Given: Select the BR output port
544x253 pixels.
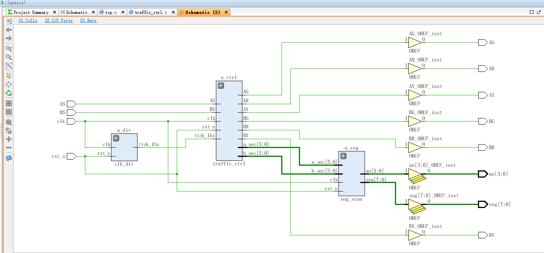Looking at the screenshot, I should (x=483, y=147).
